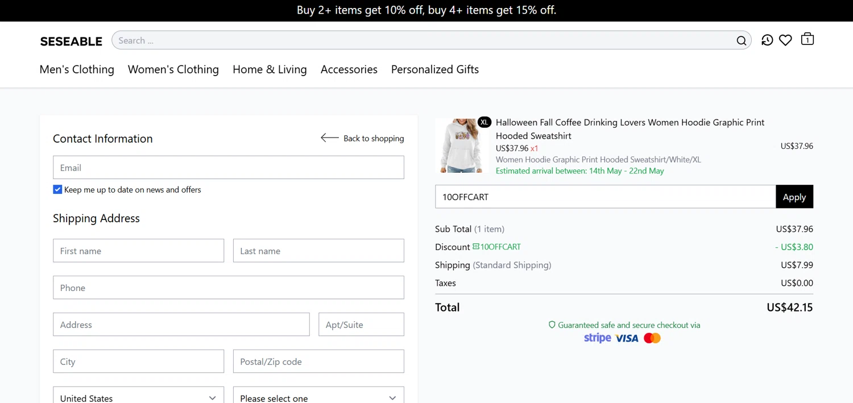Screen dimensions: 853x403
Task: Open the shopping cart bag icon
Action: tap(808, 39)
